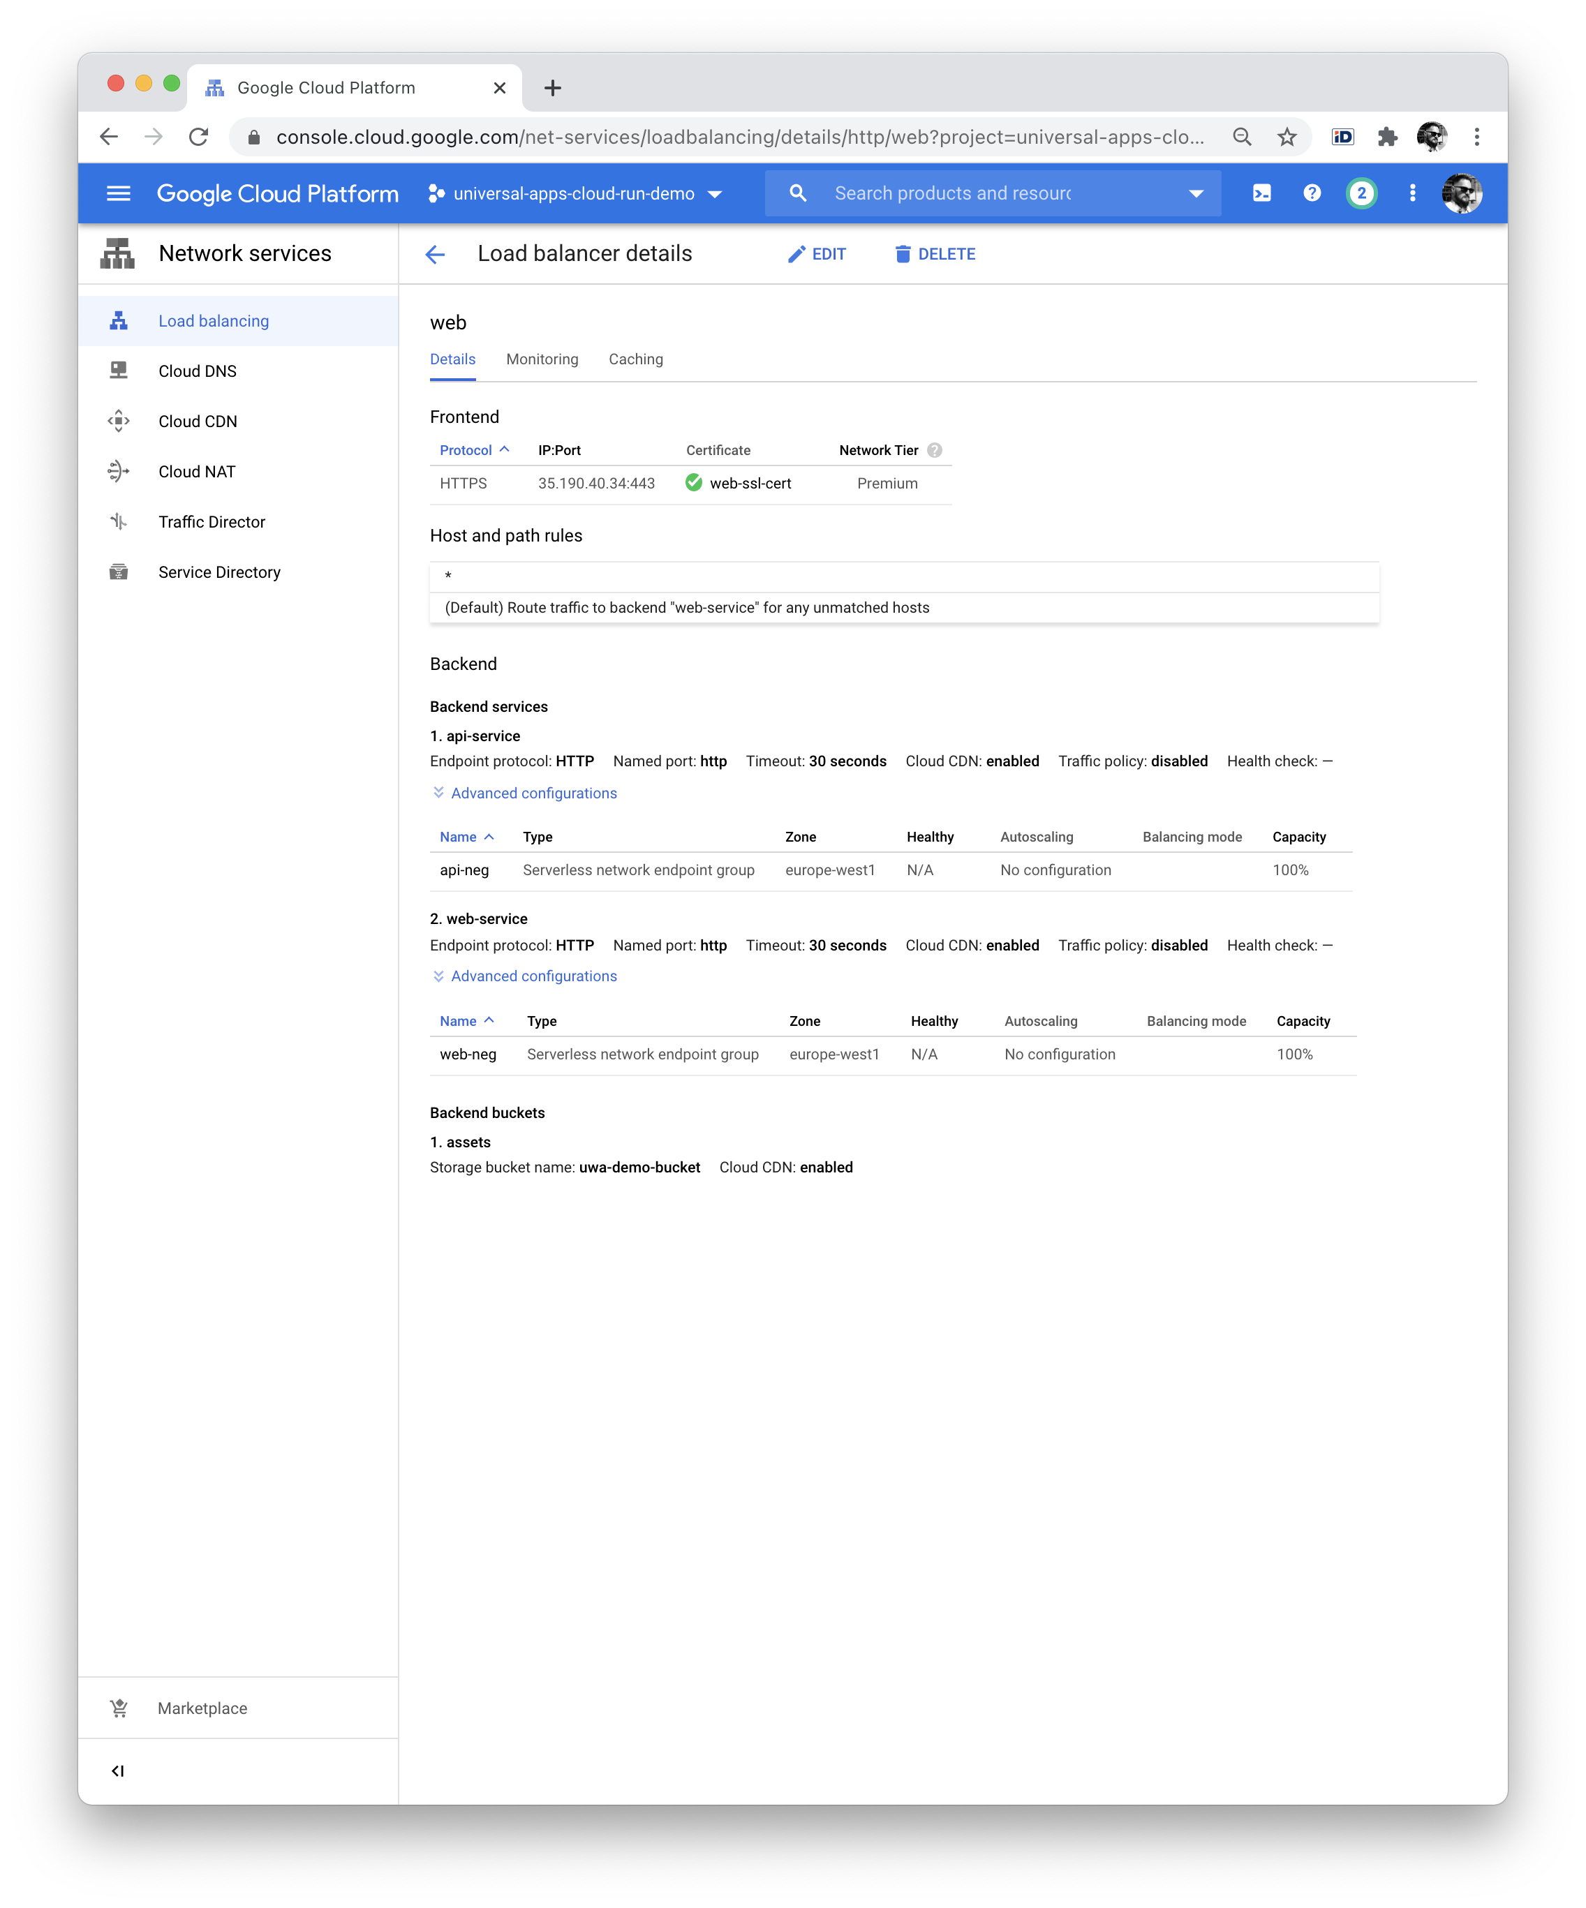The width and height of the screenshot is (1586, 1908).
Task: Open Service Directory in the sidebar
Action: click(219, 572)
